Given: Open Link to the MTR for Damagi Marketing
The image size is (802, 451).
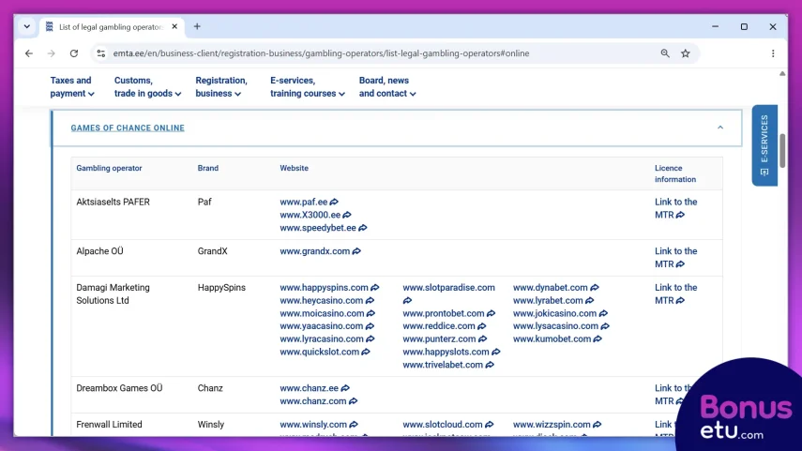Looking at the screenshot, I should (x=675, y=294).
